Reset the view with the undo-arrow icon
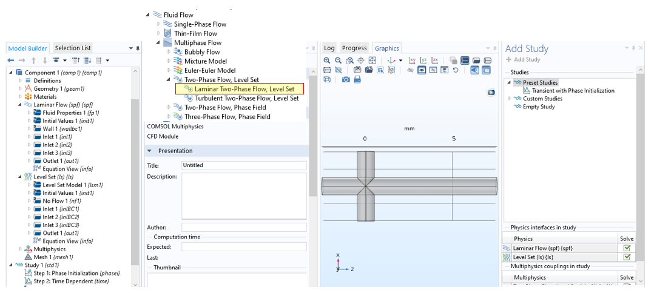Image resolution: width=657 pixels, height=293 pixels. click(456, 70)
